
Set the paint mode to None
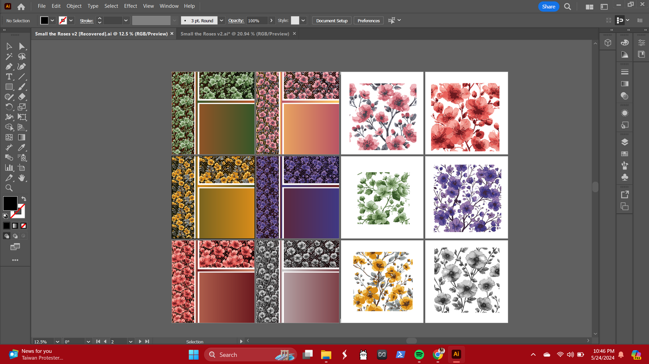pyautogui.click(x=23, y=226)
